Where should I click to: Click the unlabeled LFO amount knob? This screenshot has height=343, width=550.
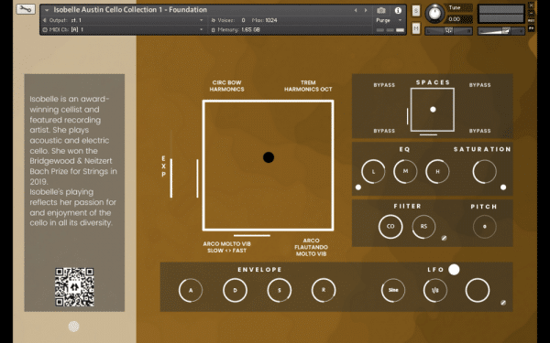tap(478, 290)
